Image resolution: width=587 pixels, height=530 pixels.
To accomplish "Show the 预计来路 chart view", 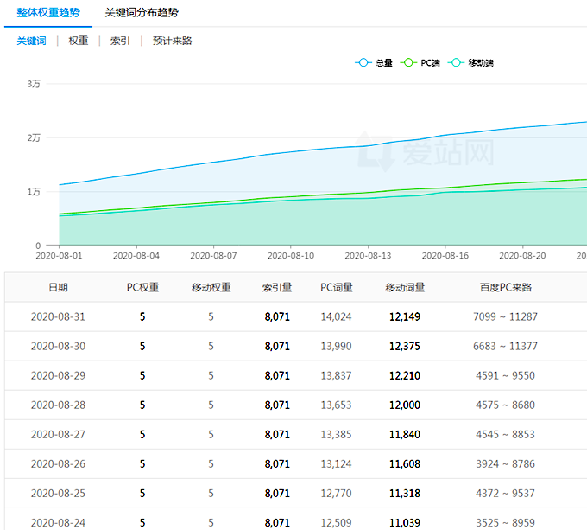I will 172,41.
